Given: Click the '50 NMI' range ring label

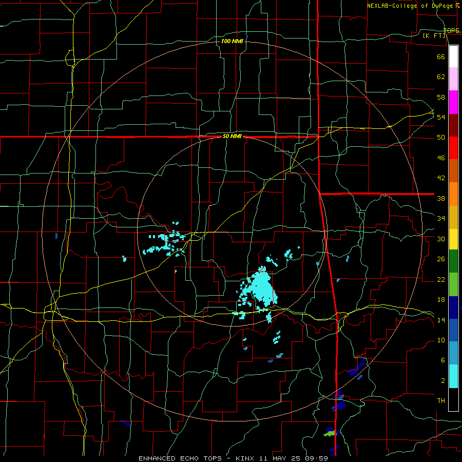Looking at the screenshot, I should 232,136.
